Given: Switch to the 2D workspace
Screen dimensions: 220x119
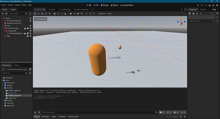Looking at the screenshot, I should tap(89, 5).
